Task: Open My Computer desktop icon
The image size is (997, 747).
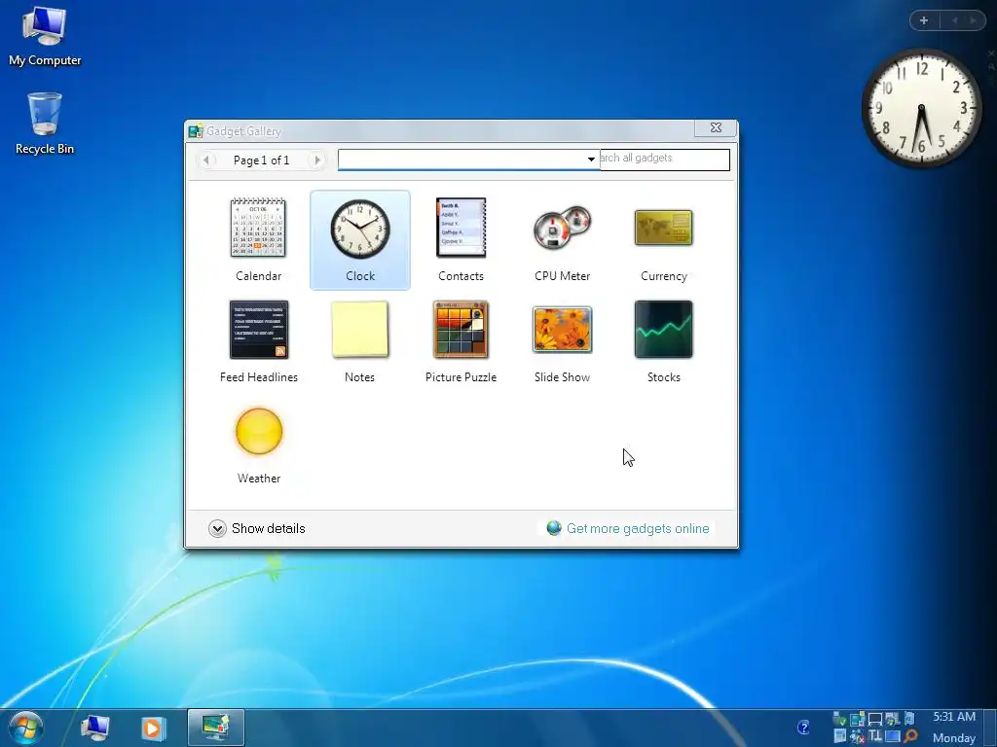Action: [x=45, y=36]
